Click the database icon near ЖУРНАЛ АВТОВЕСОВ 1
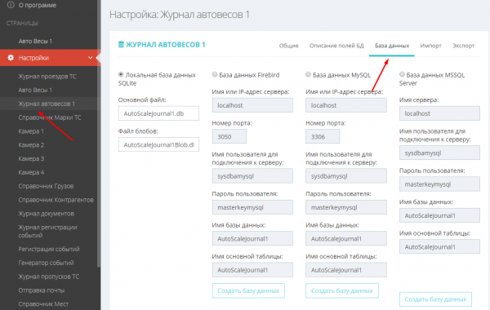The height and width of the screenshot is (310, 490). tap(121, 45)
